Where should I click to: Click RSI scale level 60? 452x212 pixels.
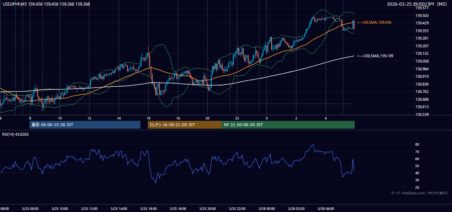417,159
